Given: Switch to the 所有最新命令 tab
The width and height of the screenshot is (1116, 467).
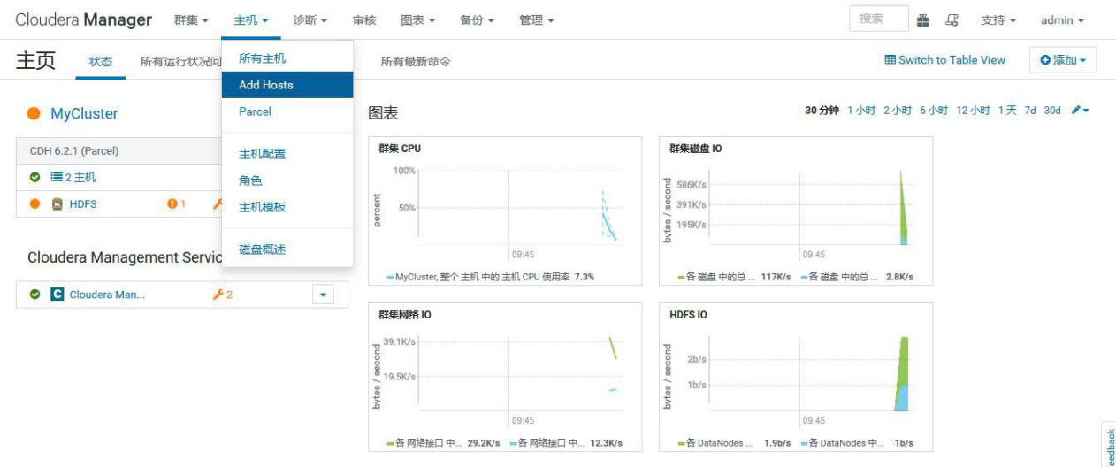Looking at the screenshot, I should [x=416, y=61].
